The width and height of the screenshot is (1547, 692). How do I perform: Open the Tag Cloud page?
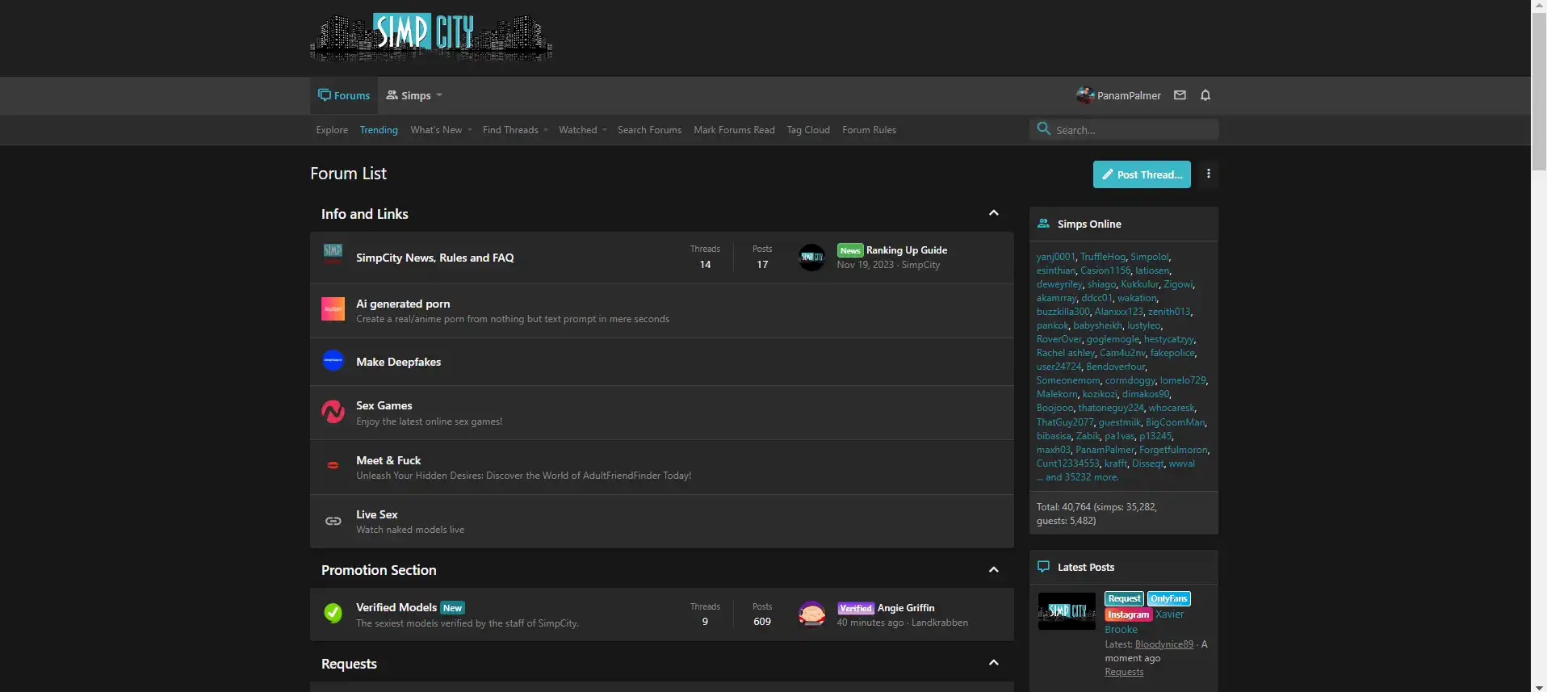tap(808, 130)
